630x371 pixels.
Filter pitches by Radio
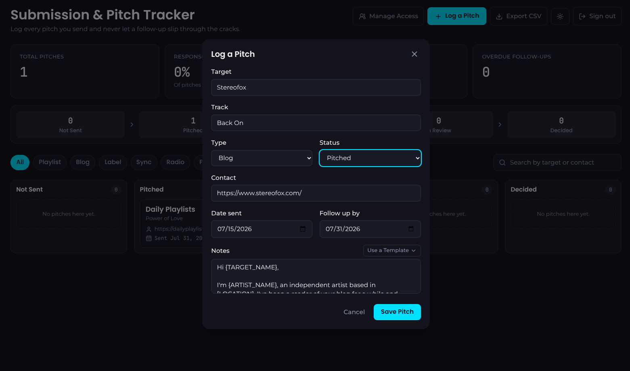(175, 163)
